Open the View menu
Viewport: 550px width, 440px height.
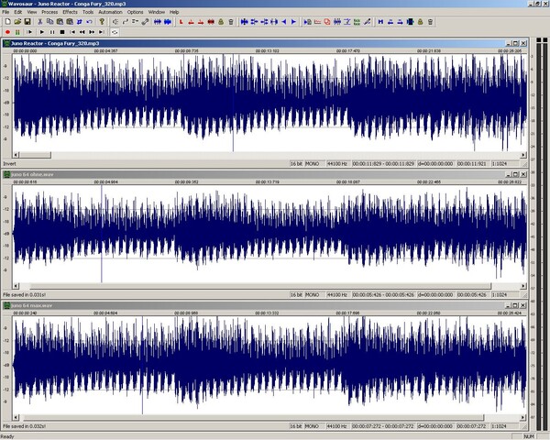32,12
